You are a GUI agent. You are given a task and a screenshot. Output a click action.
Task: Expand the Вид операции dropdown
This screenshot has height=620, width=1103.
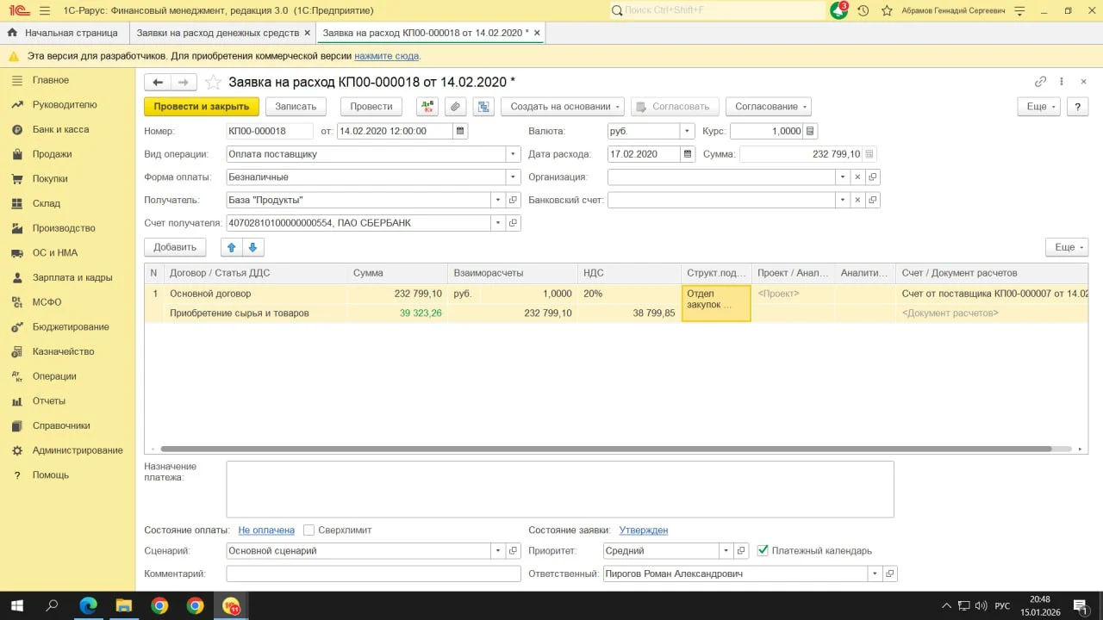click(514, 154)
